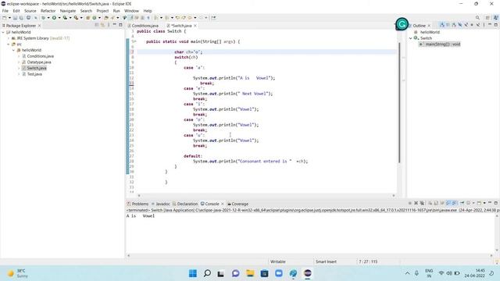Click Remove All Terminated Launches double-X icon
This screenshot has height=281, width=500.
[422, 203]
